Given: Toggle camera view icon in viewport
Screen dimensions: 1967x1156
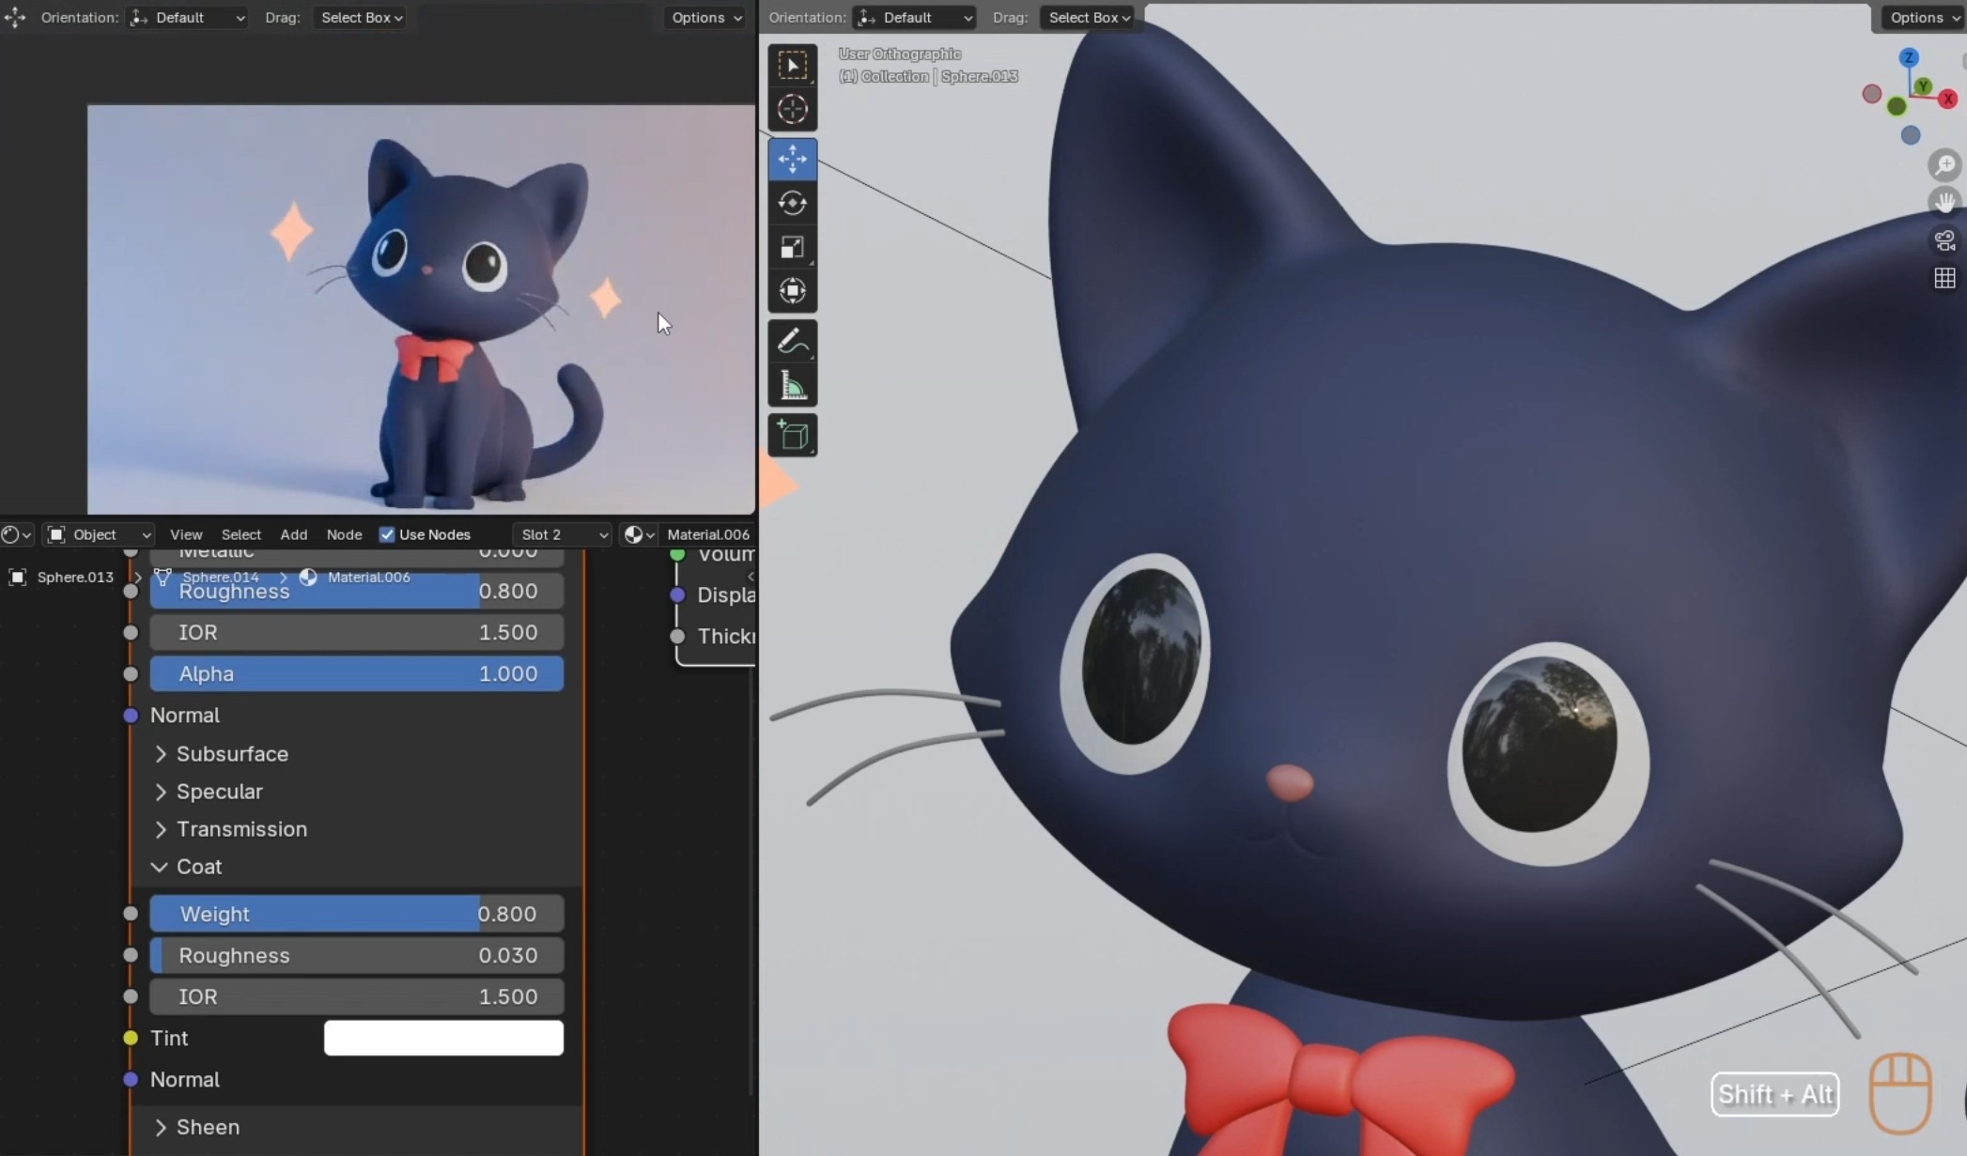Looking at the screenshot, I should [x=1944, y=240].
